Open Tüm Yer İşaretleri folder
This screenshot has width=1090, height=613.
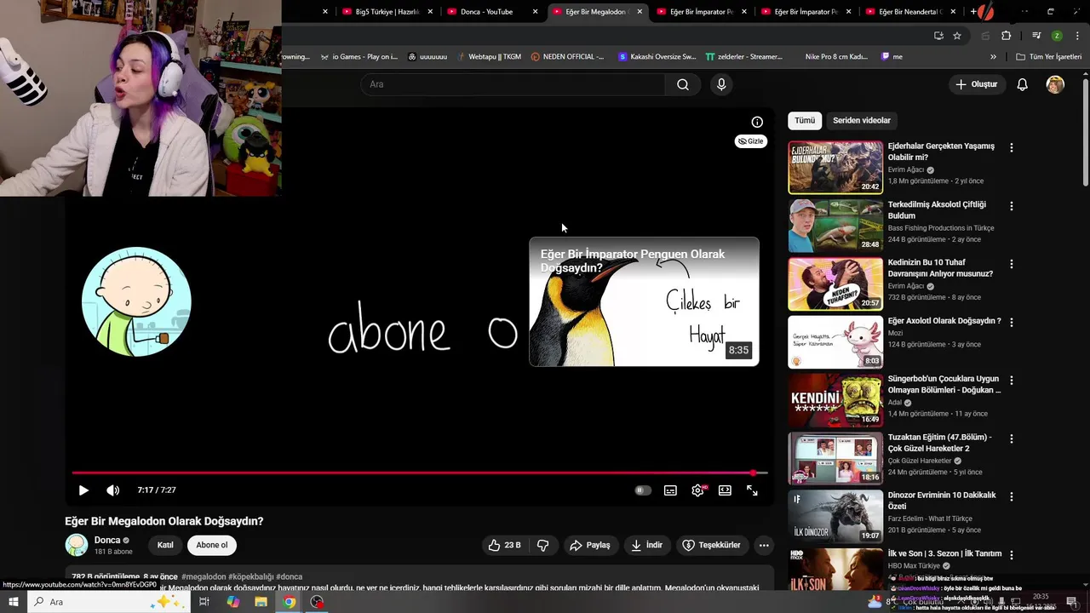click(x=1049, y=57)
